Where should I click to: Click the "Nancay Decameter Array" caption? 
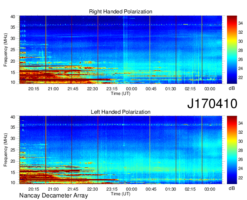(53, 196)
